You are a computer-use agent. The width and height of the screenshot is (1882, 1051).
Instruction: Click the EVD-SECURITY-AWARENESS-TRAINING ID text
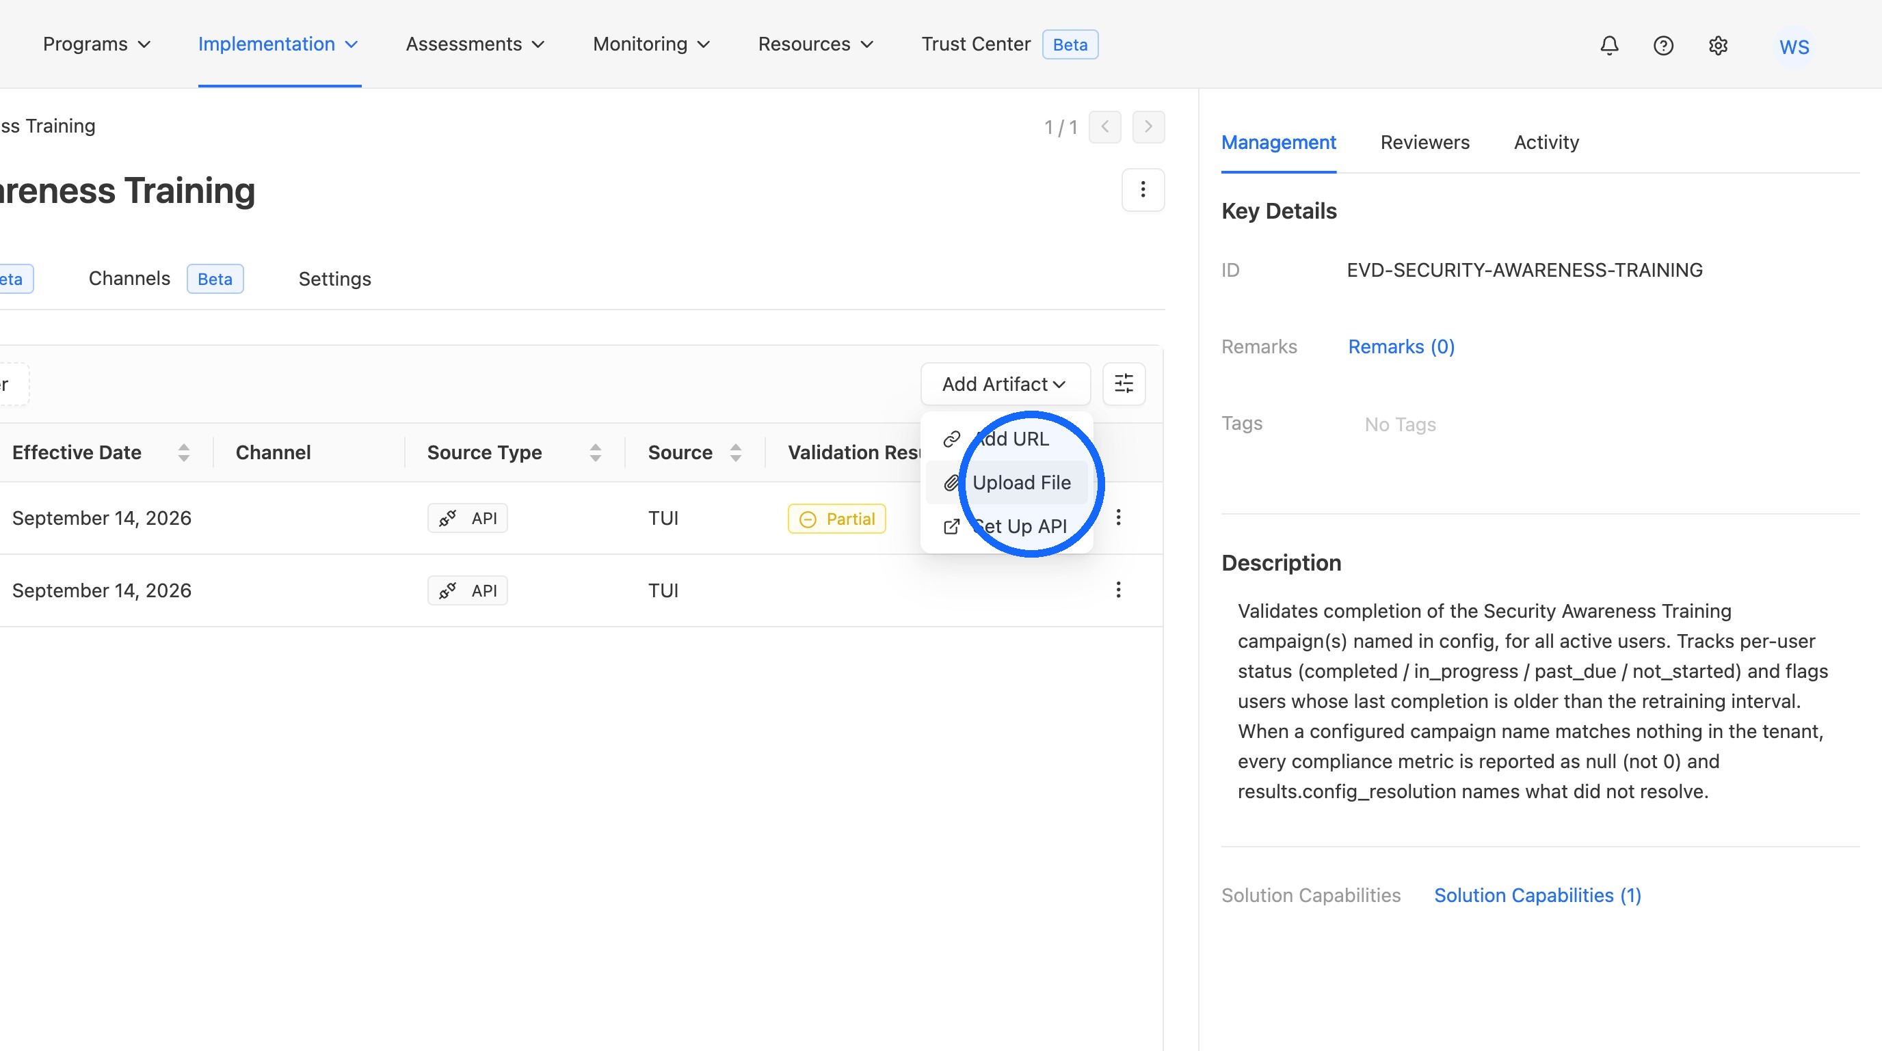point(1524,270)
